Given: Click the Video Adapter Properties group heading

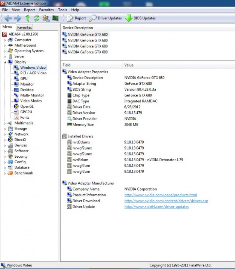Looking at the screenshot, I should tap(88, 72).
